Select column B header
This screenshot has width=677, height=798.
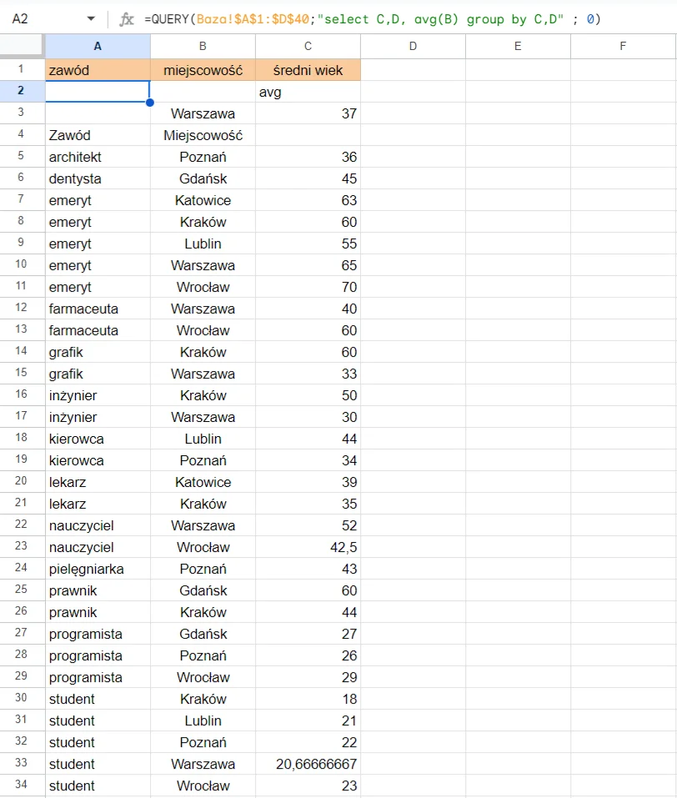203,47
